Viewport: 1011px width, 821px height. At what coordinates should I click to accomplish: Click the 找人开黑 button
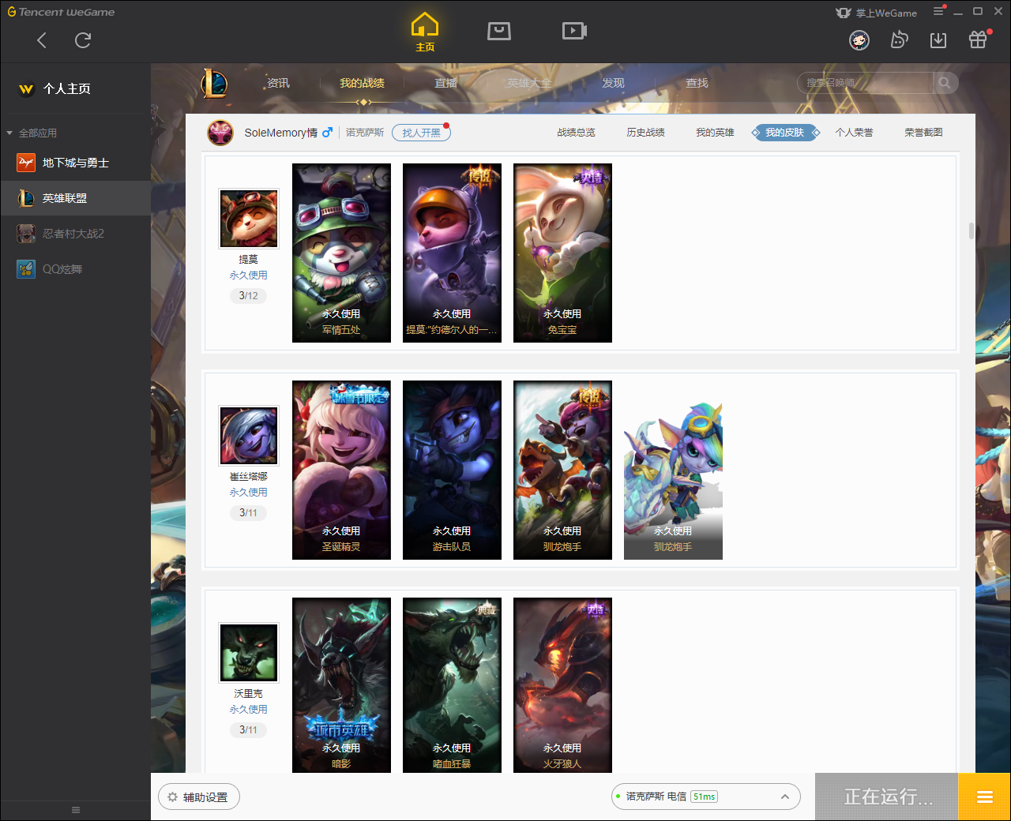coord(421,133)
